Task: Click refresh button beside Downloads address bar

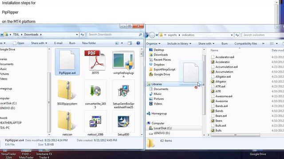Action: (82, 34)
